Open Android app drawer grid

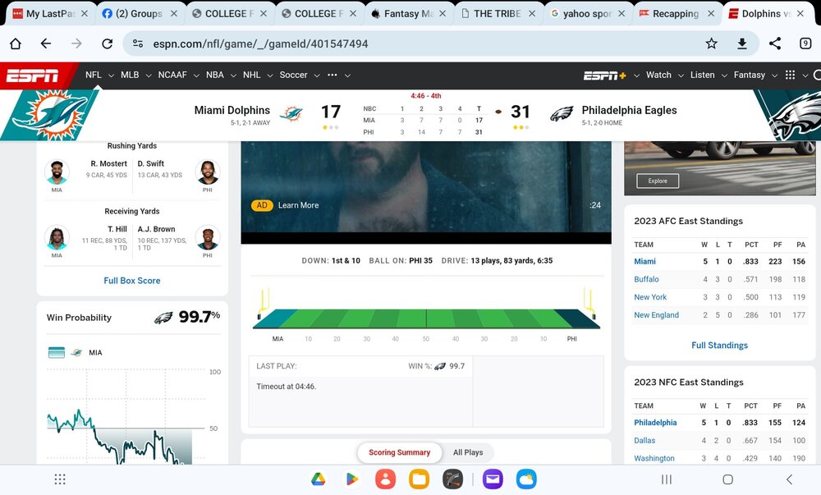(x=60, y=479)
